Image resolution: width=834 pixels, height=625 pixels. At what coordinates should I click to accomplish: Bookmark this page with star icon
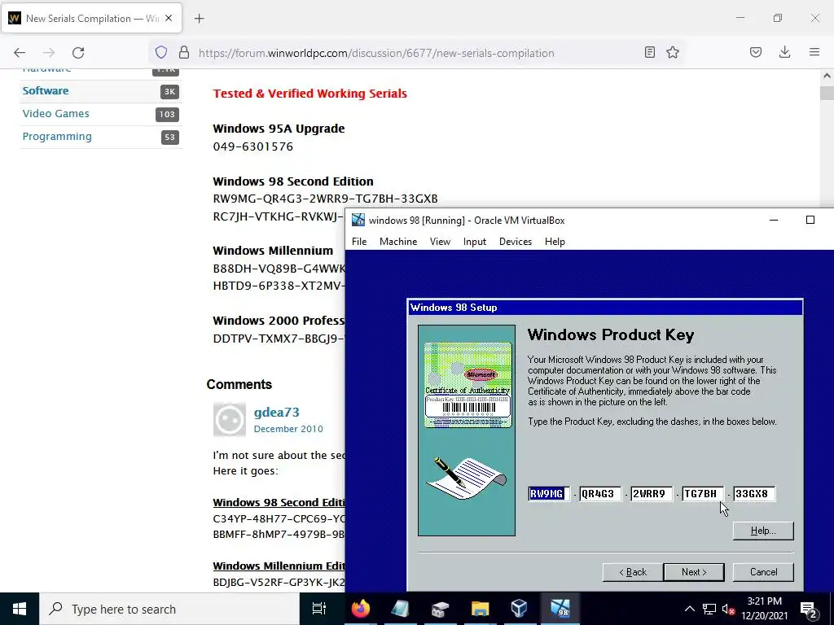click(673, 52)
